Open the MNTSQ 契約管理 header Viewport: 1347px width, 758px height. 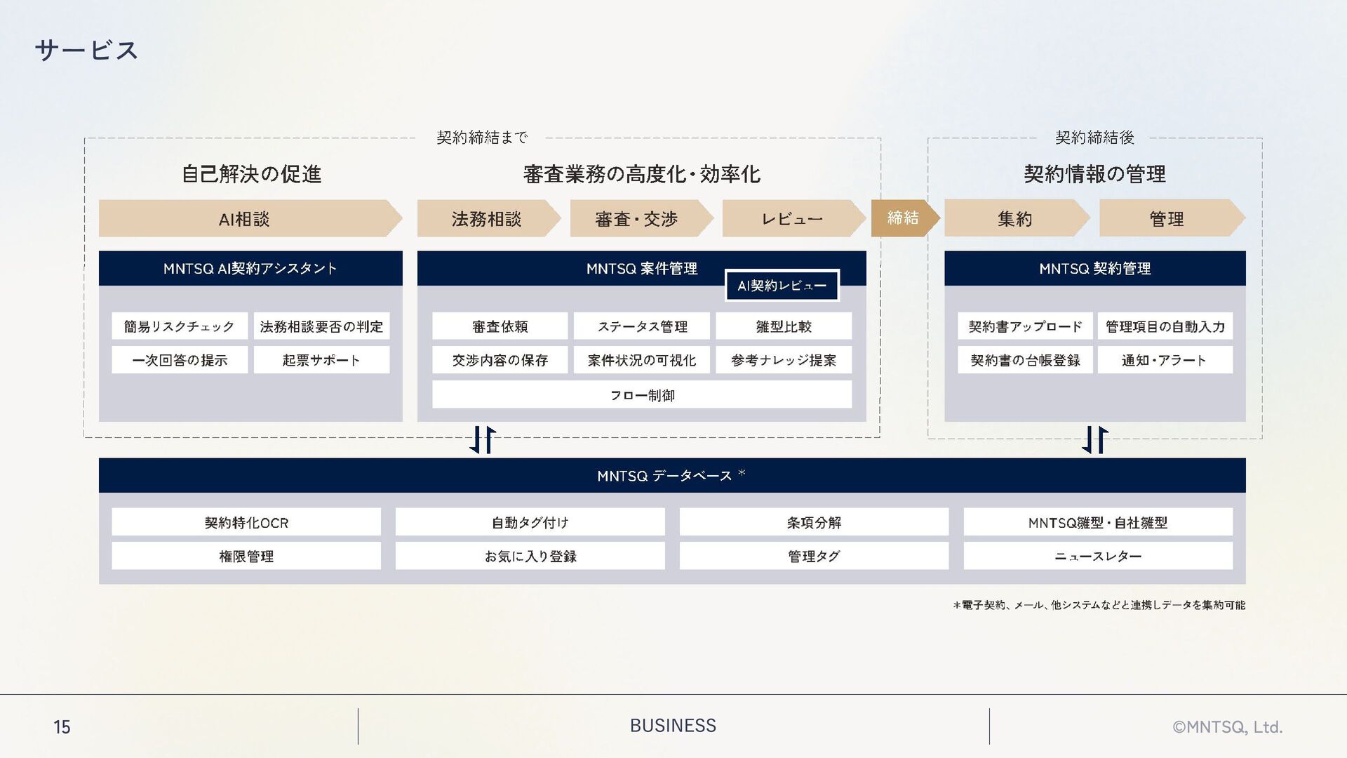pyautogui.click(x=1094, y=268)
